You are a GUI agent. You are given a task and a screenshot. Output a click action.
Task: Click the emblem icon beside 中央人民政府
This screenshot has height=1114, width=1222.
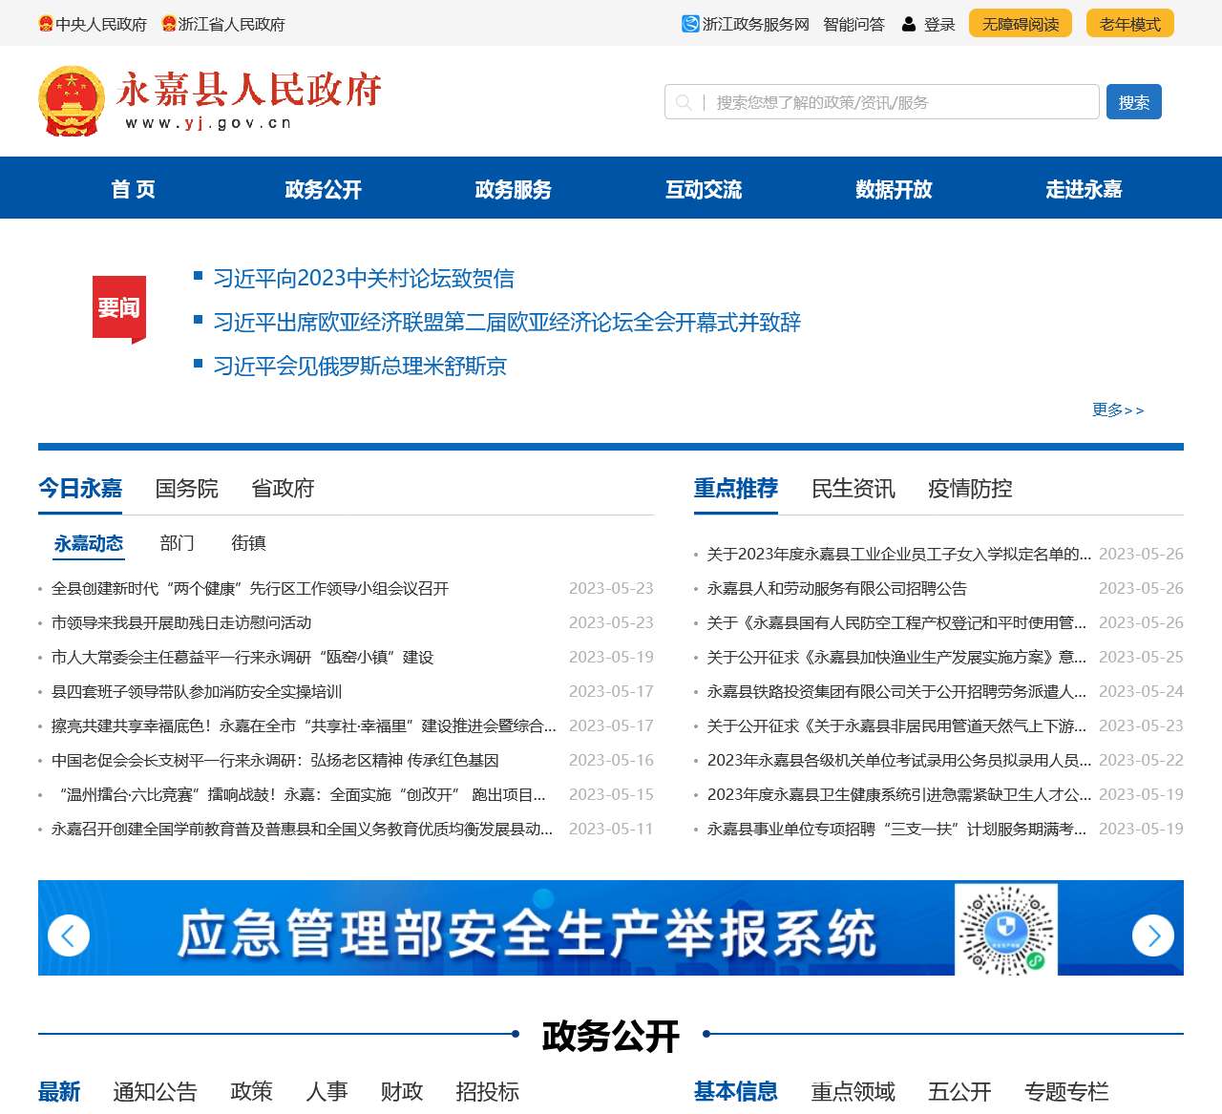[46, 24]
